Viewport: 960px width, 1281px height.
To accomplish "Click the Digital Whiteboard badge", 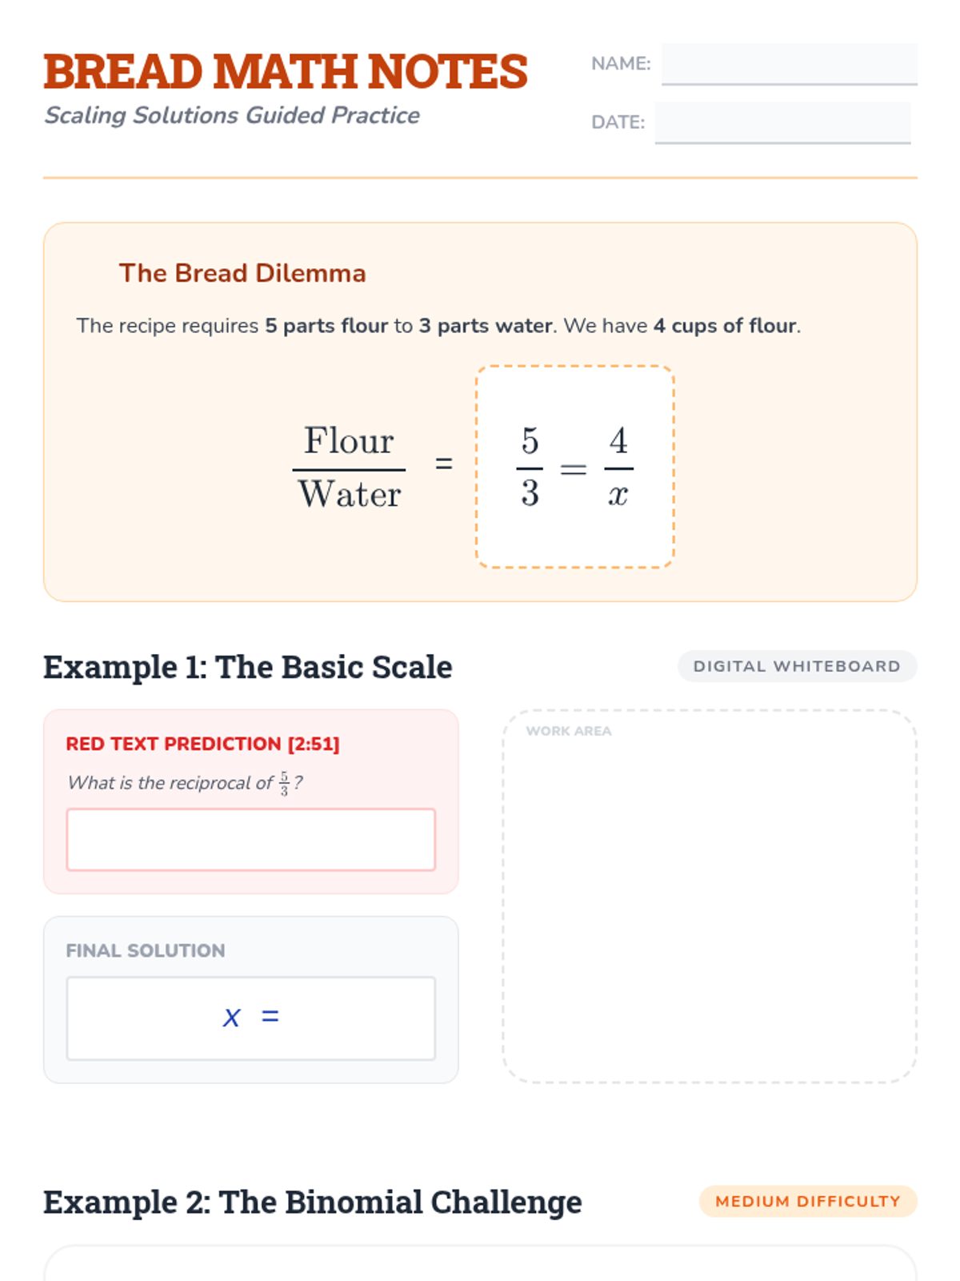I will click(797, 666).
